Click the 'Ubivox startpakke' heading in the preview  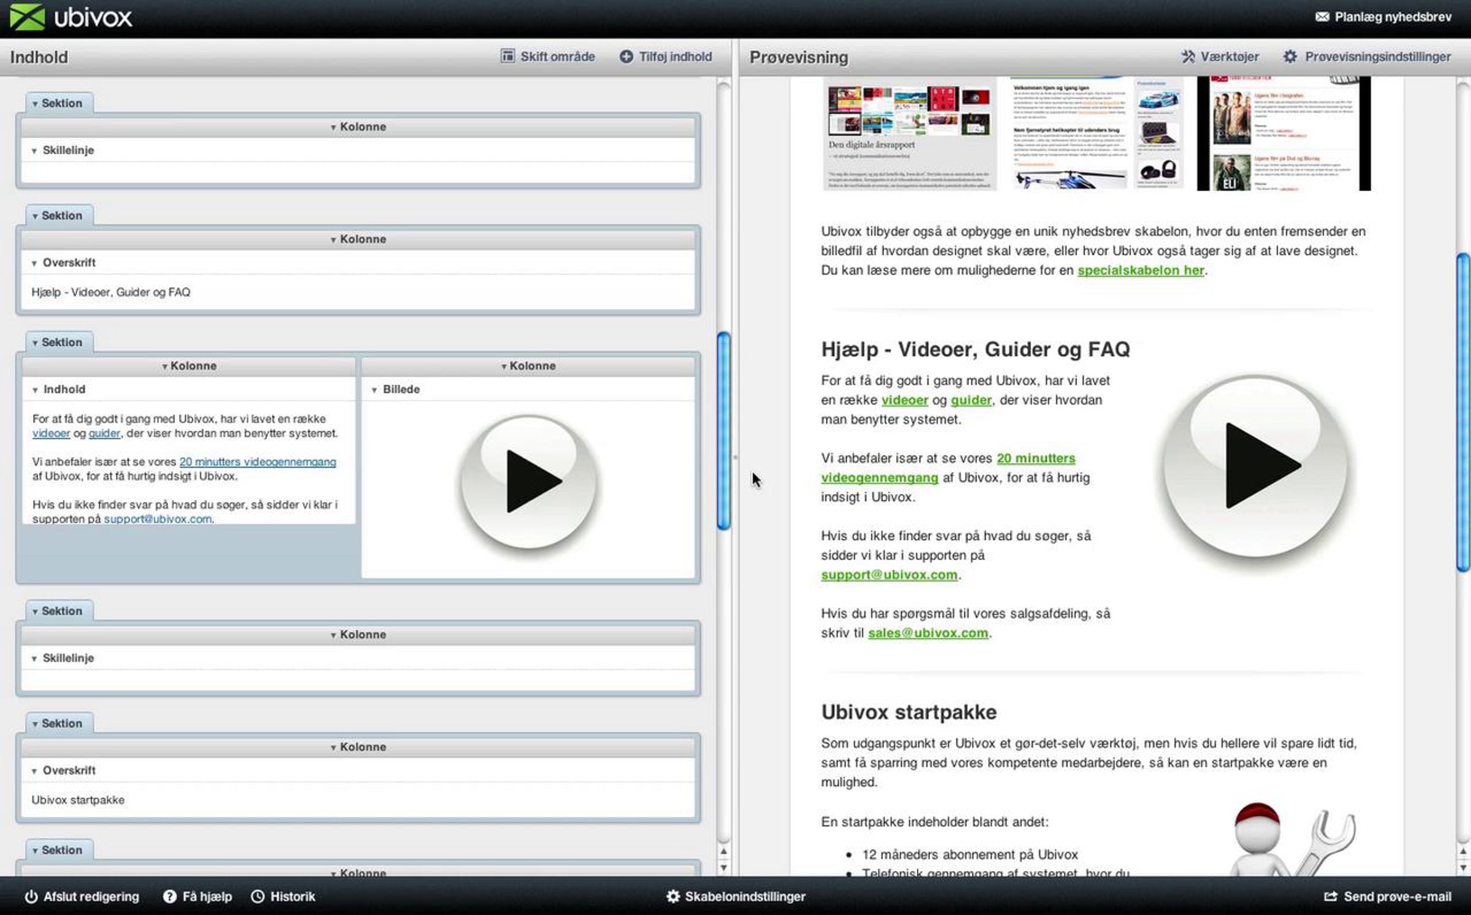coord(909,712)
